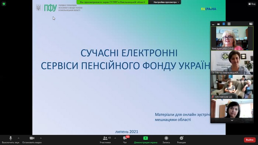Switch panel to single-speaker thumbnail view
258x145 pixels.
[x=219, y=24]
